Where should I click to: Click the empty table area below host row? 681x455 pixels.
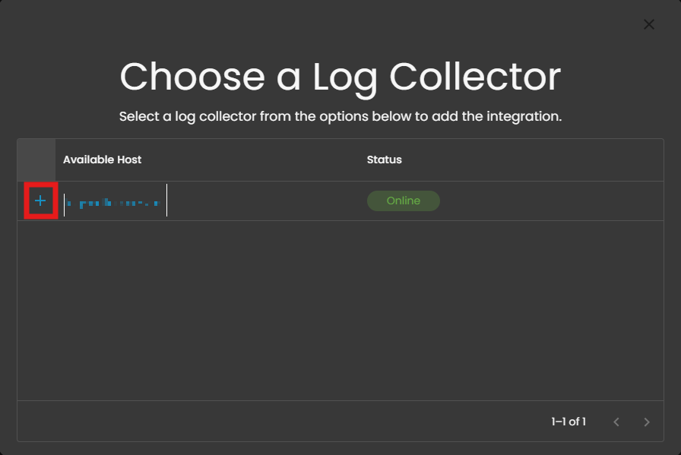(340, 311)
